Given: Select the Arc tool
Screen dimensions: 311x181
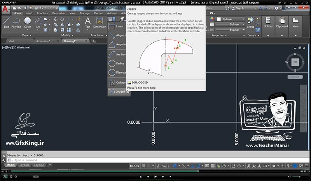Looking at the screenshot, I should (x=38, y=23).
